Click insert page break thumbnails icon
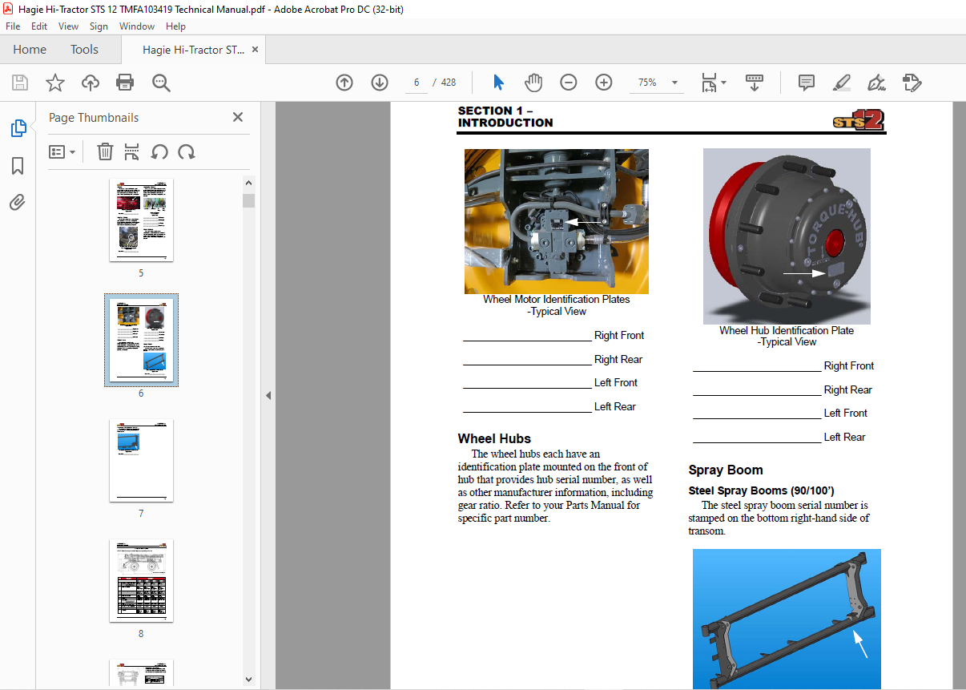Screen dimensions: 966x690 132,151
